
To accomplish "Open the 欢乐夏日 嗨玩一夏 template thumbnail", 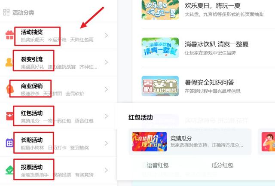I will pyautogui.click(x=160, y=9).
